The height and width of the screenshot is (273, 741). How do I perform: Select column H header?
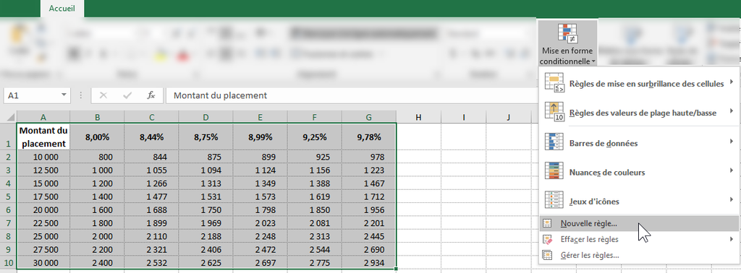click(418, 117)
